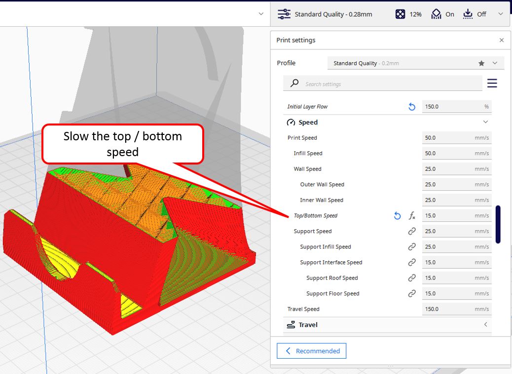Switch to the Recommended settings view
This screenshot has height=374, width=512.
[311, 351]
